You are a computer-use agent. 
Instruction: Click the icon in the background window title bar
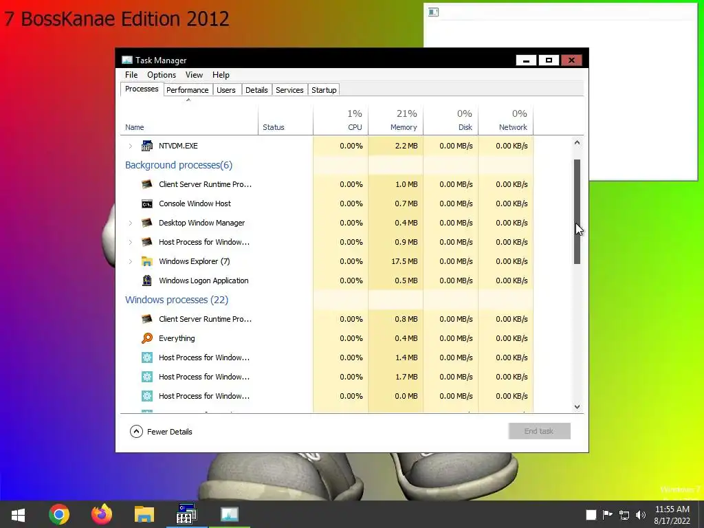(x=433, y=12)
